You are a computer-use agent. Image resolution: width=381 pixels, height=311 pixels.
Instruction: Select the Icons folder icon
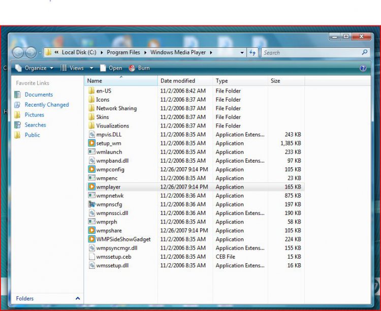coord(91,100)
